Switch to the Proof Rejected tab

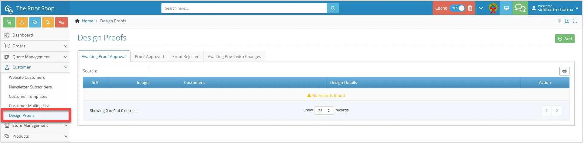(x=186, y=56)
